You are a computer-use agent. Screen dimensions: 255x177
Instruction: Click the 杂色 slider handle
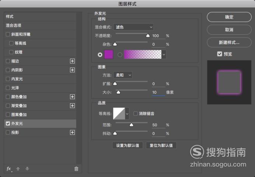click(115, 44)
